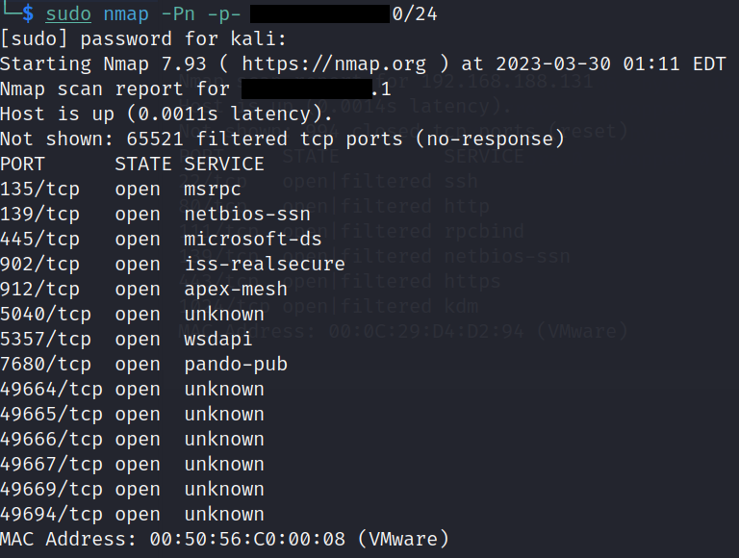This screenshot has height=558, width=739.
Task: Click the microsoft-ds service entry
Action: click(246, 239)
